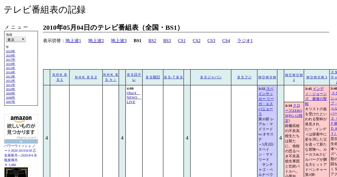The height and width of the screenshot is (177, 337).
Task: Open the ＷＯＷＯＷ channel header link
Action: (x=267, y=77)
